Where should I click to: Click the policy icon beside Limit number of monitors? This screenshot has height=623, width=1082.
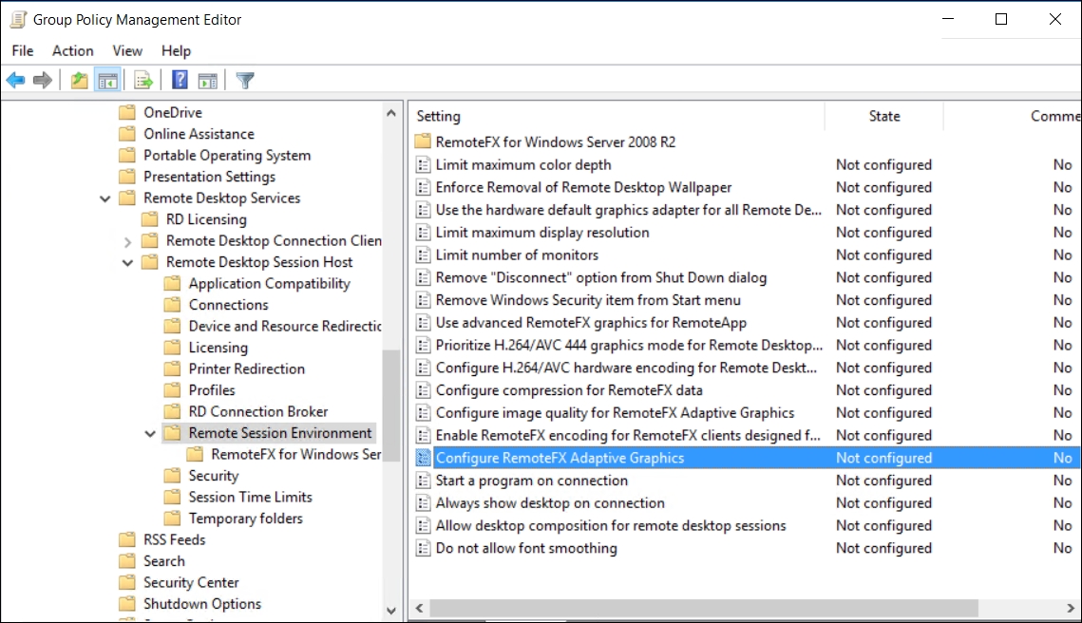424,255
